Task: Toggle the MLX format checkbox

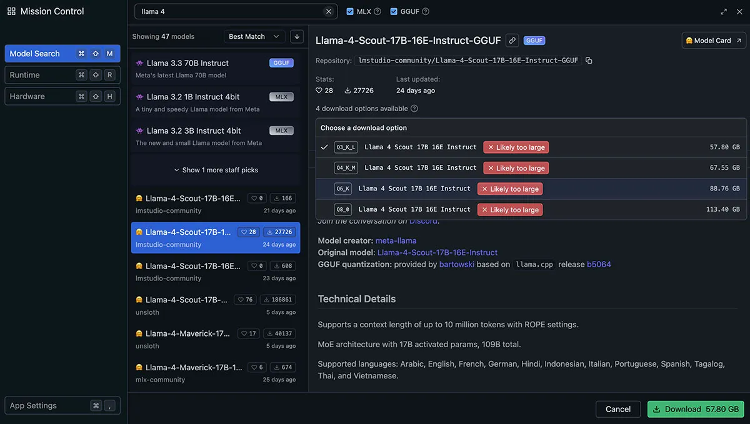Action: (x=350, y=11)
